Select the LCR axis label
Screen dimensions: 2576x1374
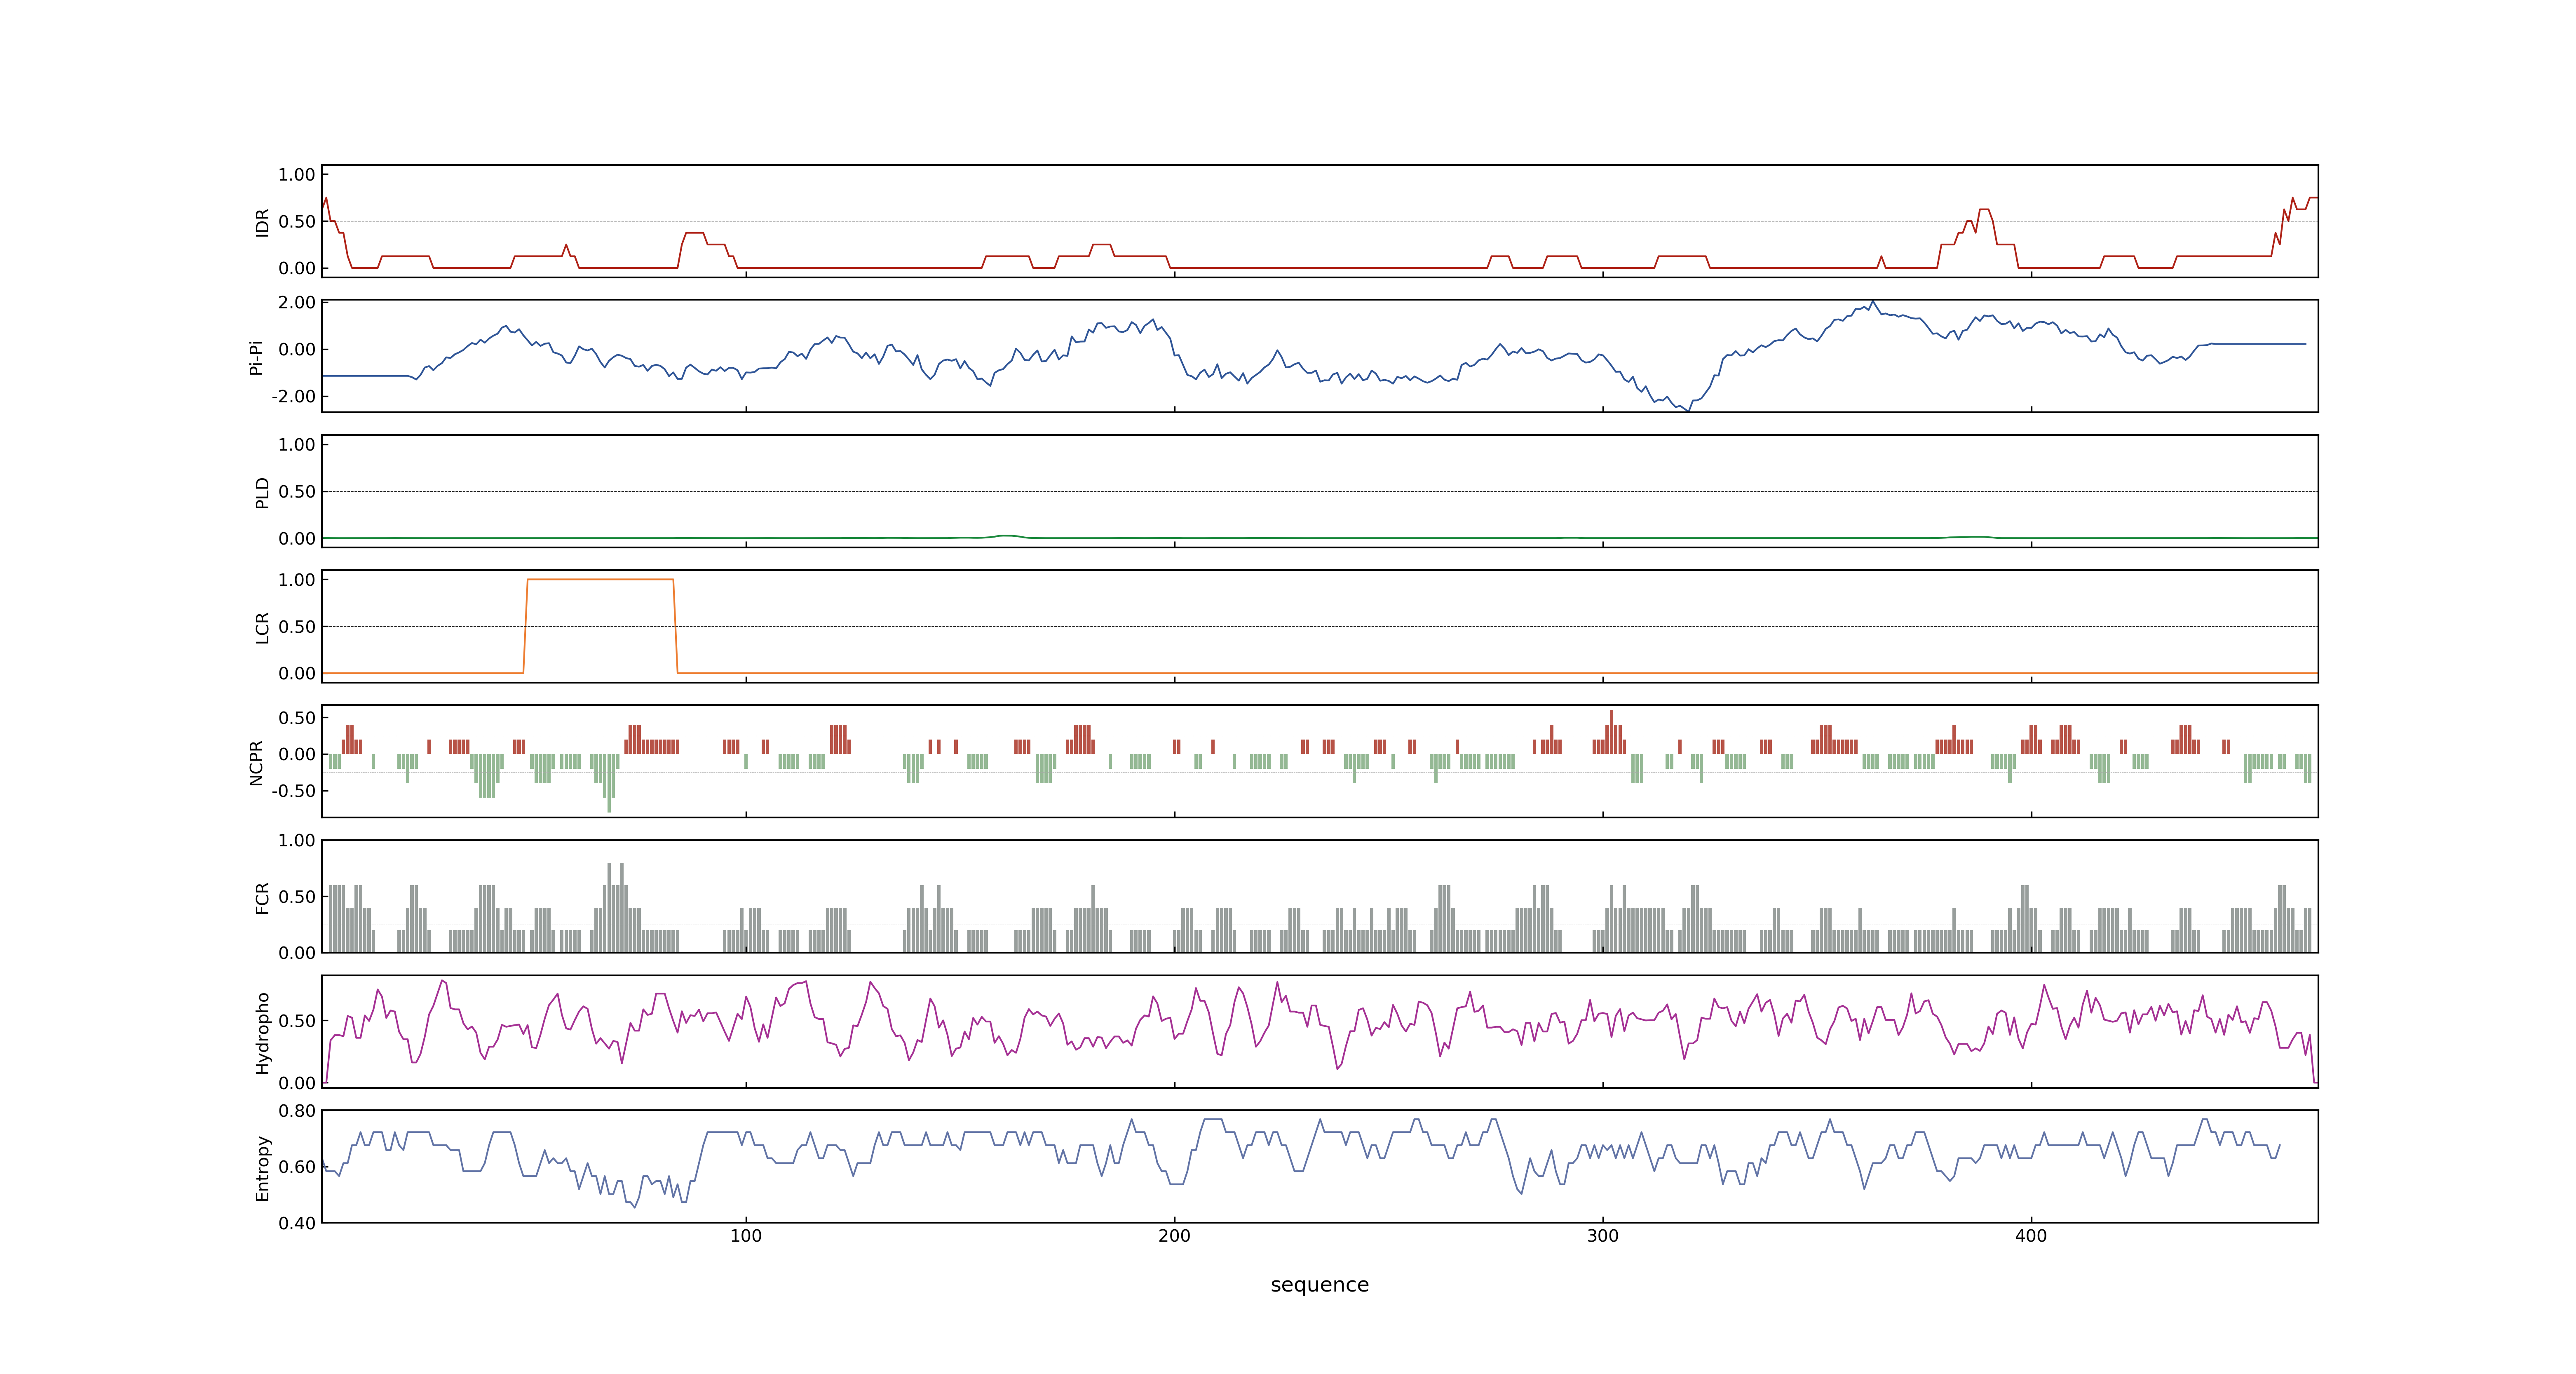pyautogui.click(x=262, y=627)
